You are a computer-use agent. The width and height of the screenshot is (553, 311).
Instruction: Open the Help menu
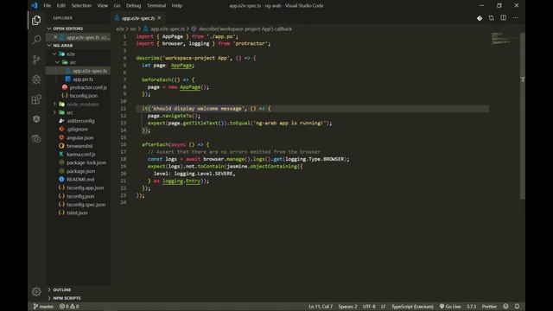pos(176,6)
